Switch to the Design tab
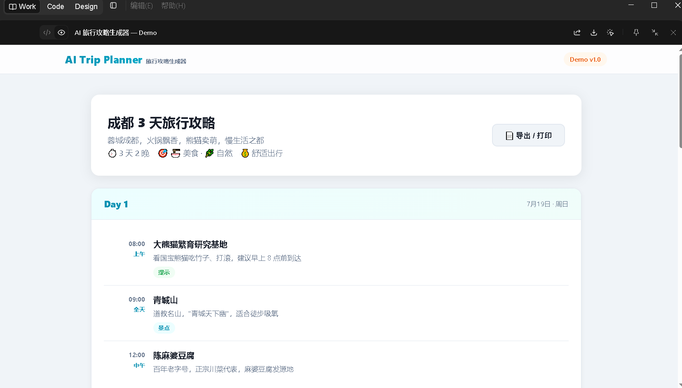The width and height of the screenshot is (682, 388). tap(86, 7)
